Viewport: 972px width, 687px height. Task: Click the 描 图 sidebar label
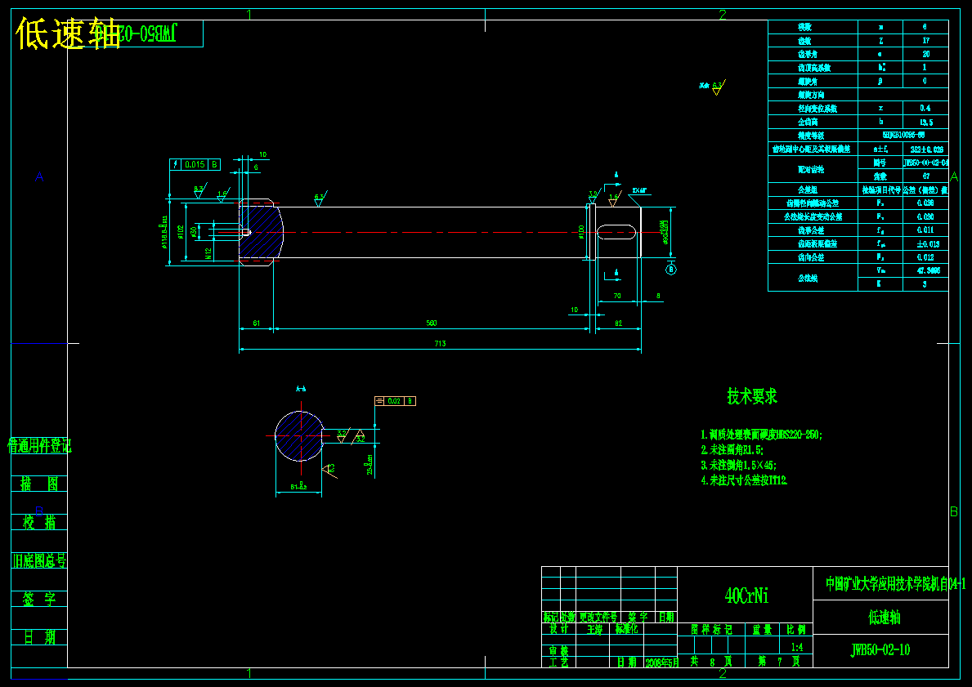point(38,484)
